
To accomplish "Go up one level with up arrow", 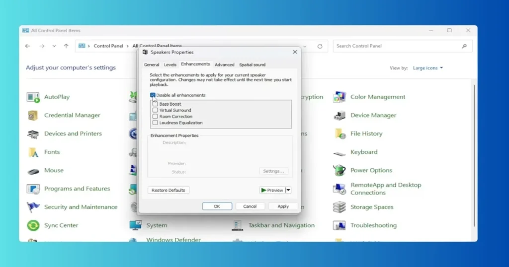I will coord(66,46).
